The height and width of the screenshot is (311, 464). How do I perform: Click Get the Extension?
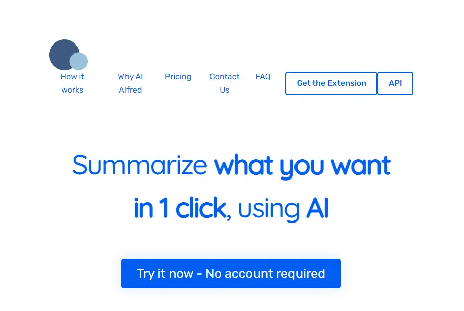click(x=331, y=83)
